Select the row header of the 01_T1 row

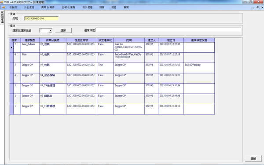click(11, 109)
